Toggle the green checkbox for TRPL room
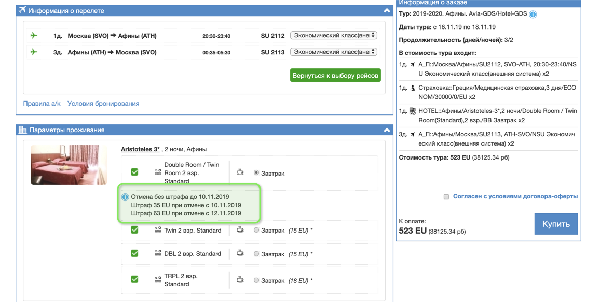 point(134,279)
